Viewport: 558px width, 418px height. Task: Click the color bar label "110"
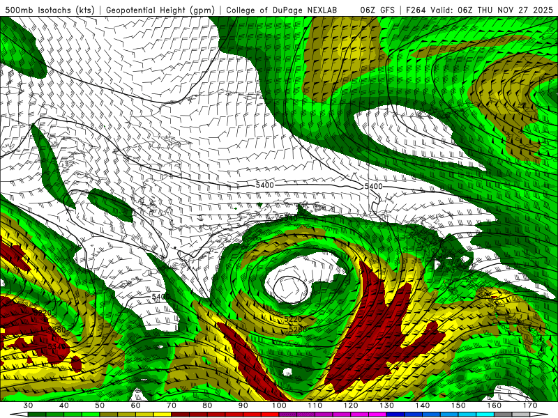315,405
